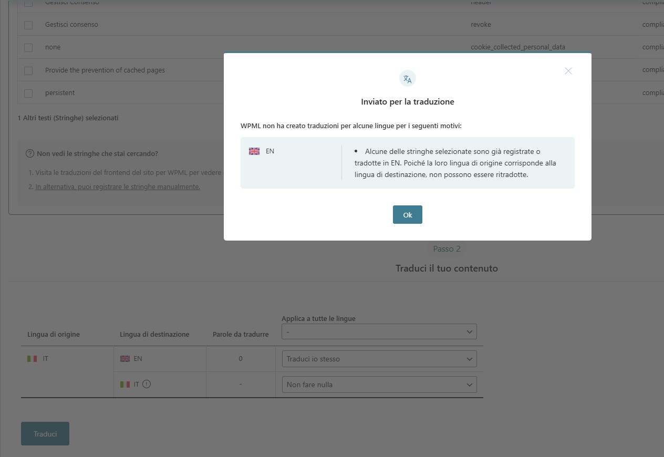This screenshot has height=457, width=664.
Task: Open the 'registrare le stringhe manualmente' link
Action: tap(118, 187)
